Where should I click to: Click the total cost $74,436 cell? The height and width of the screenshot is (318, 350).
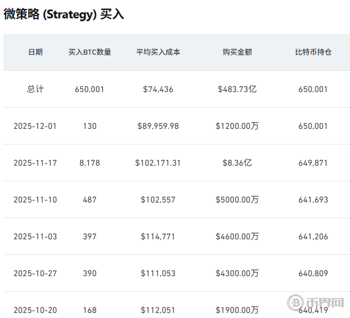coord(158,89)
